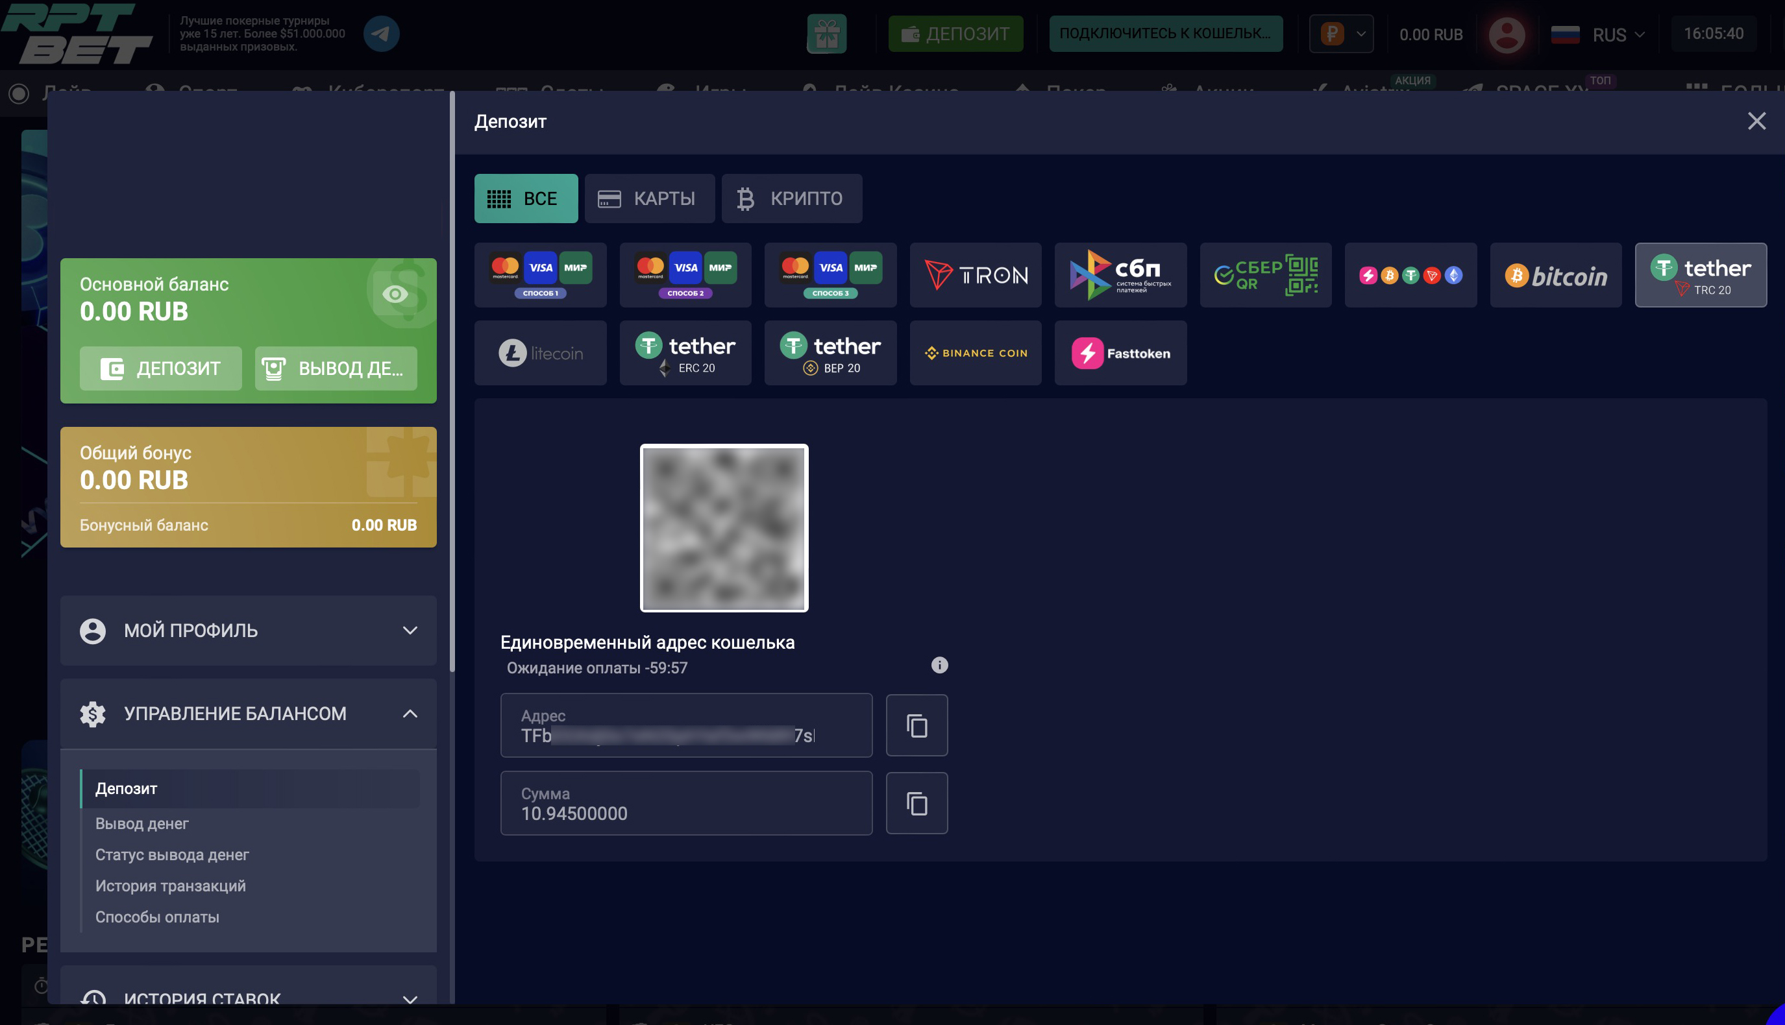Image resolution: width=1785 pixels, height=1025 pixels.
Task: Click the ВЫВОД ДЕ... withdraw button
Action: point(335,368)
